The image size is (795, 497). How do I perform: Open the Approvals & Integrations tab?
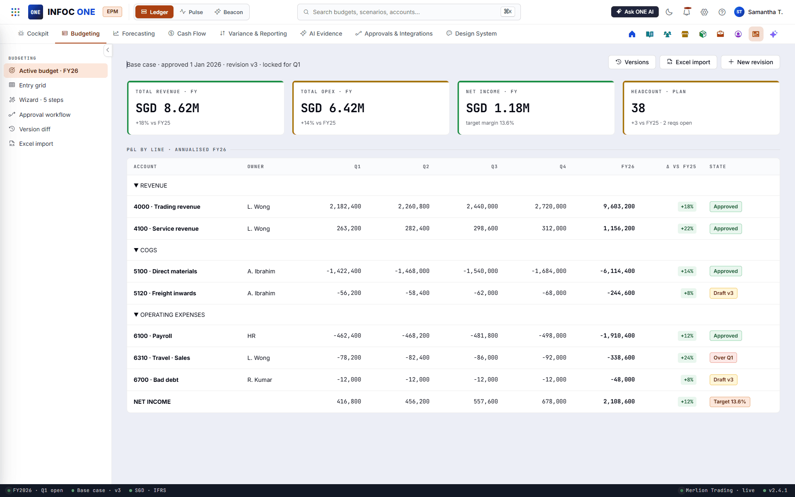click(x=394, y=34)
